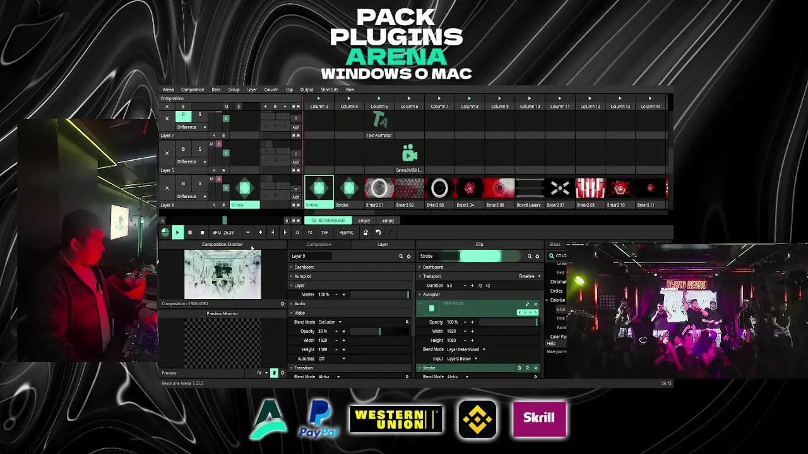This screenshot has width=808, height=454.
Task: Open Layer 5 Difference blend dropdown
Action: tap(191, 196)
